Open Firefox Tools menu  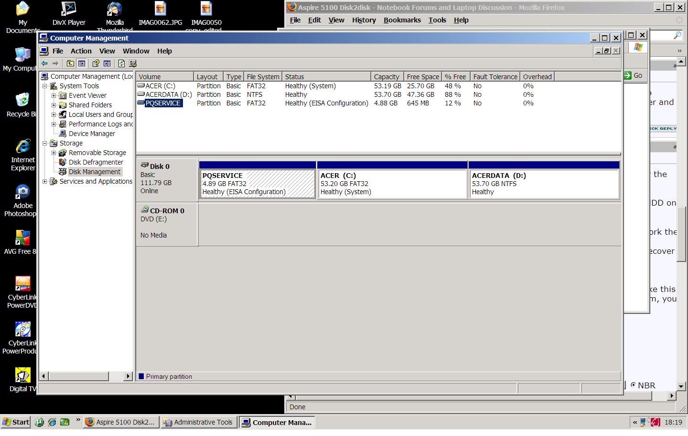pos(437,20)
